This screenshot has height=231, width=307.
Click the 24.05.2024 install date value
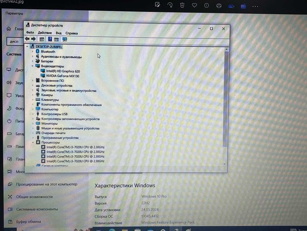[150, 210]
